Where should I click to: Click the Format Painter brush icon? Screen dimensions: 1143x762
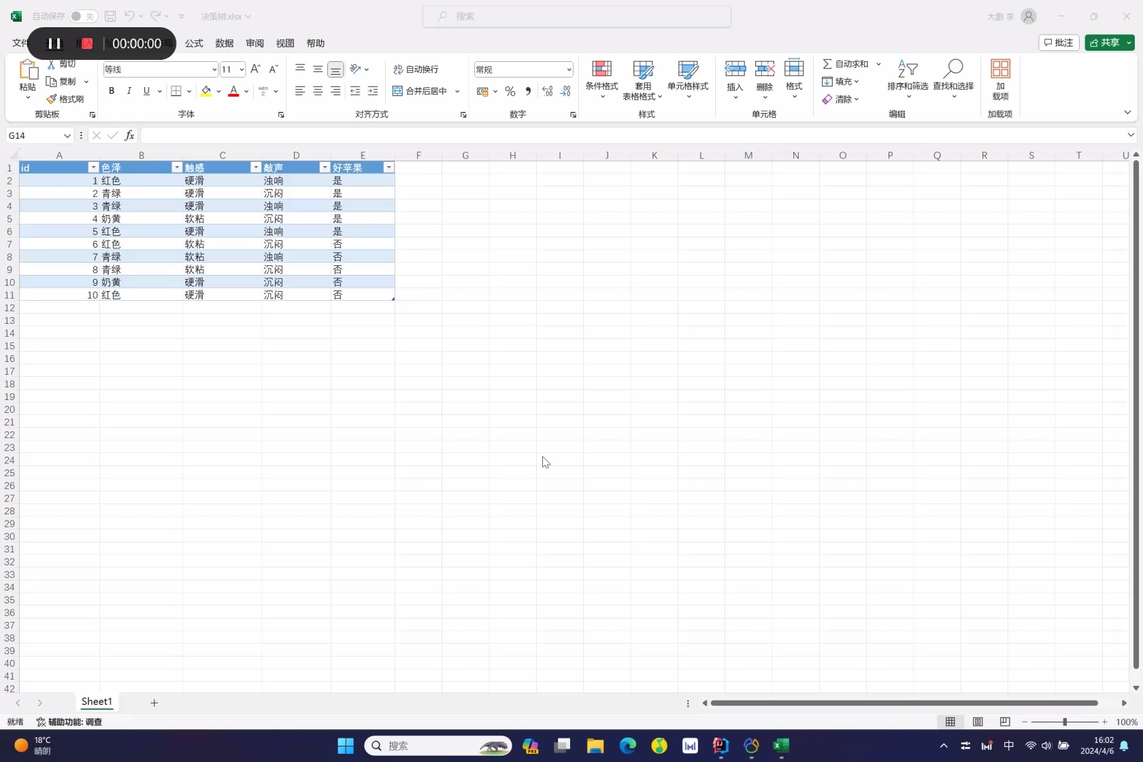(52, 99)
